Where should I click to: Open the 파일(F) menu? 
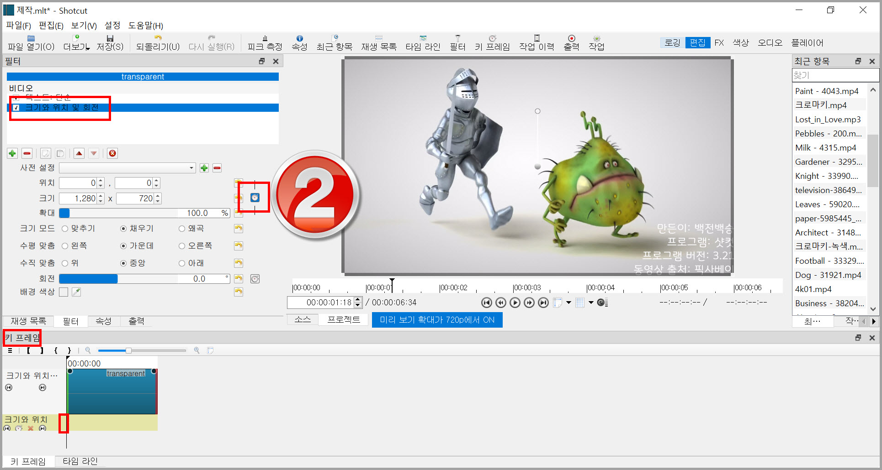[18, 26]
